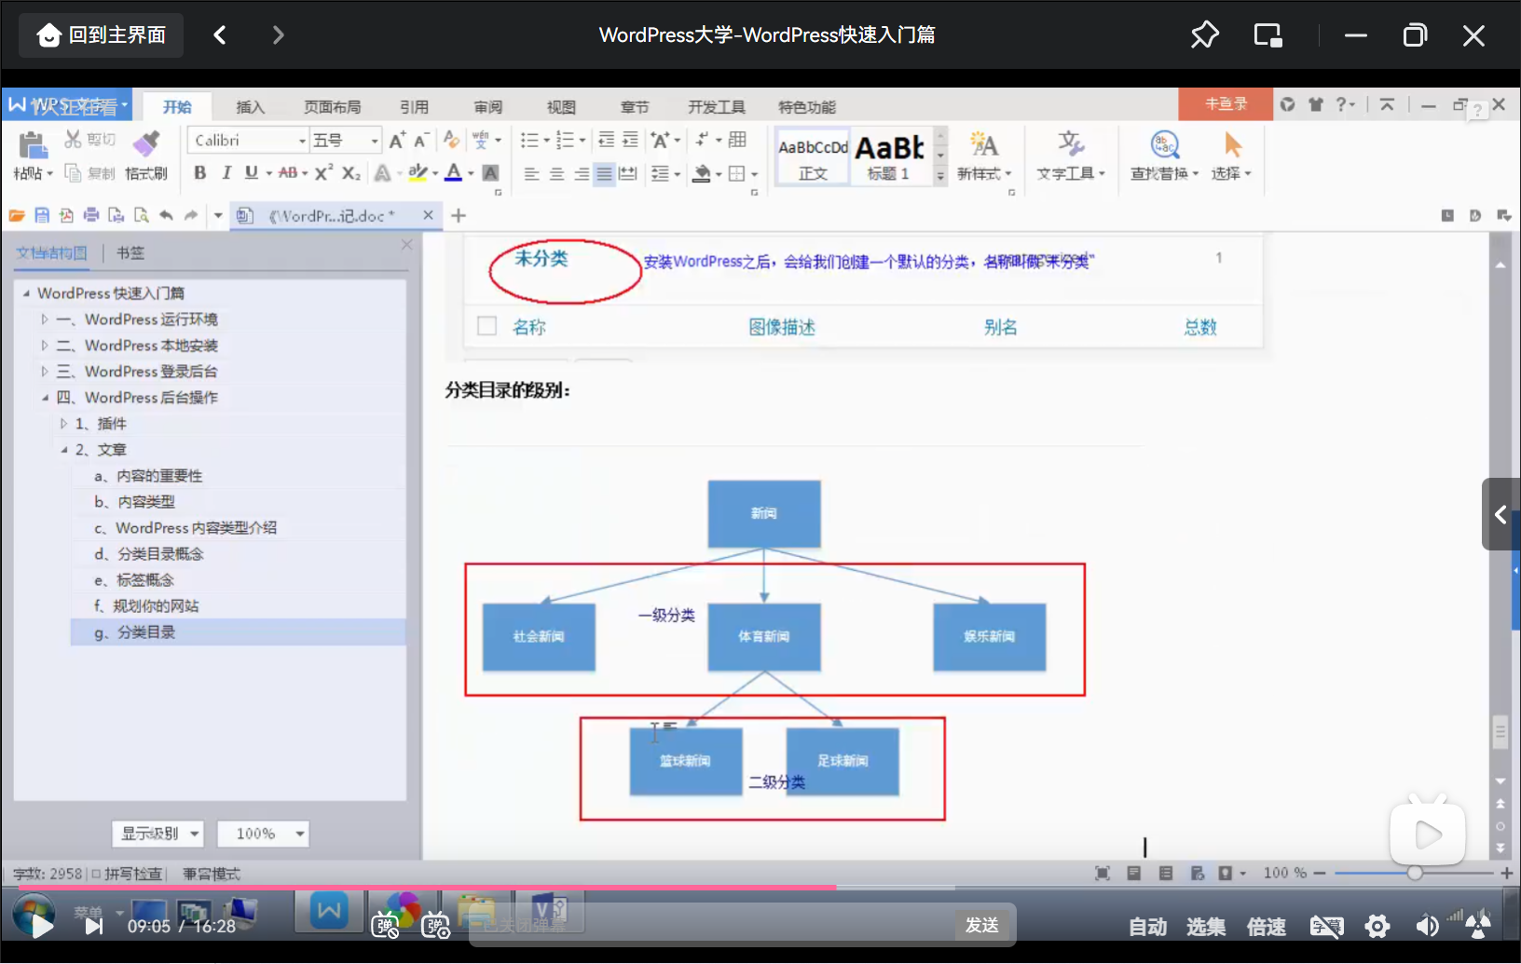Open the 显示级别 dropdown

158,834
